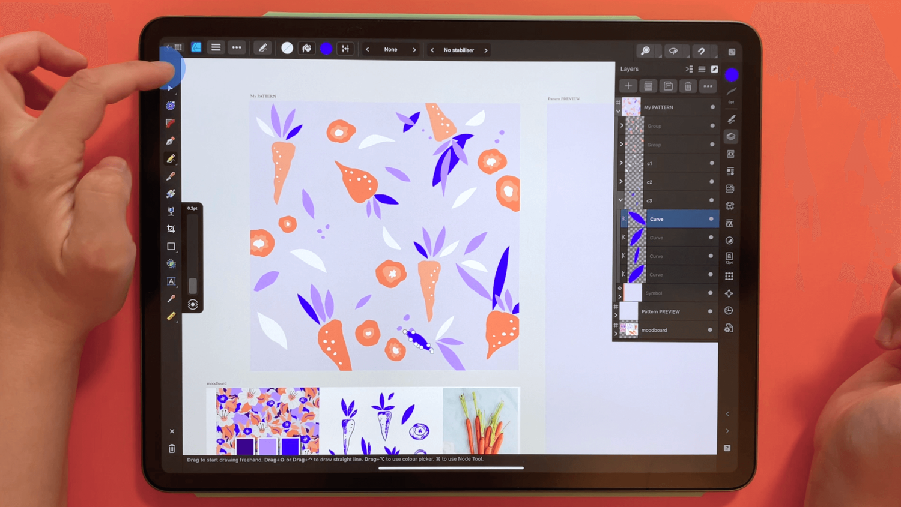Hide the moodboard layer

pyautogui.click(x=710, y=330)
